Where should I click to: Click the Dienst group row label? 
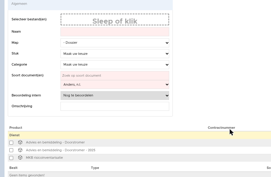14,135
